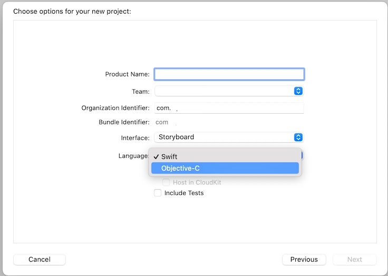Click the Interface popup chevron icon
The height and width of the screenshot is (276, 388).
(298, 137)
